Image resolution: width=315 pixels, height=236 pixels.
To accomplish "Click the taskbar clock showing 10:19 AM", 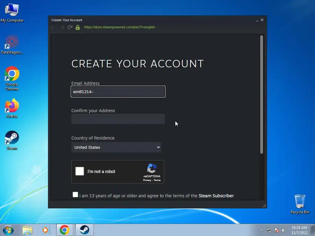I will [x=299, y=230].
